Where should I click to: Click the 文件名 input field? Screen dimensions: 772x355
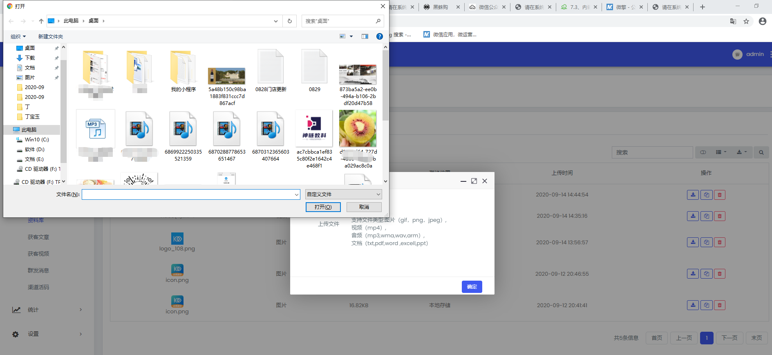point(188,194)
